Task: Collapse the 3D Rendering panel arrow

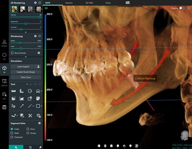Action: [x=26, y=32]
